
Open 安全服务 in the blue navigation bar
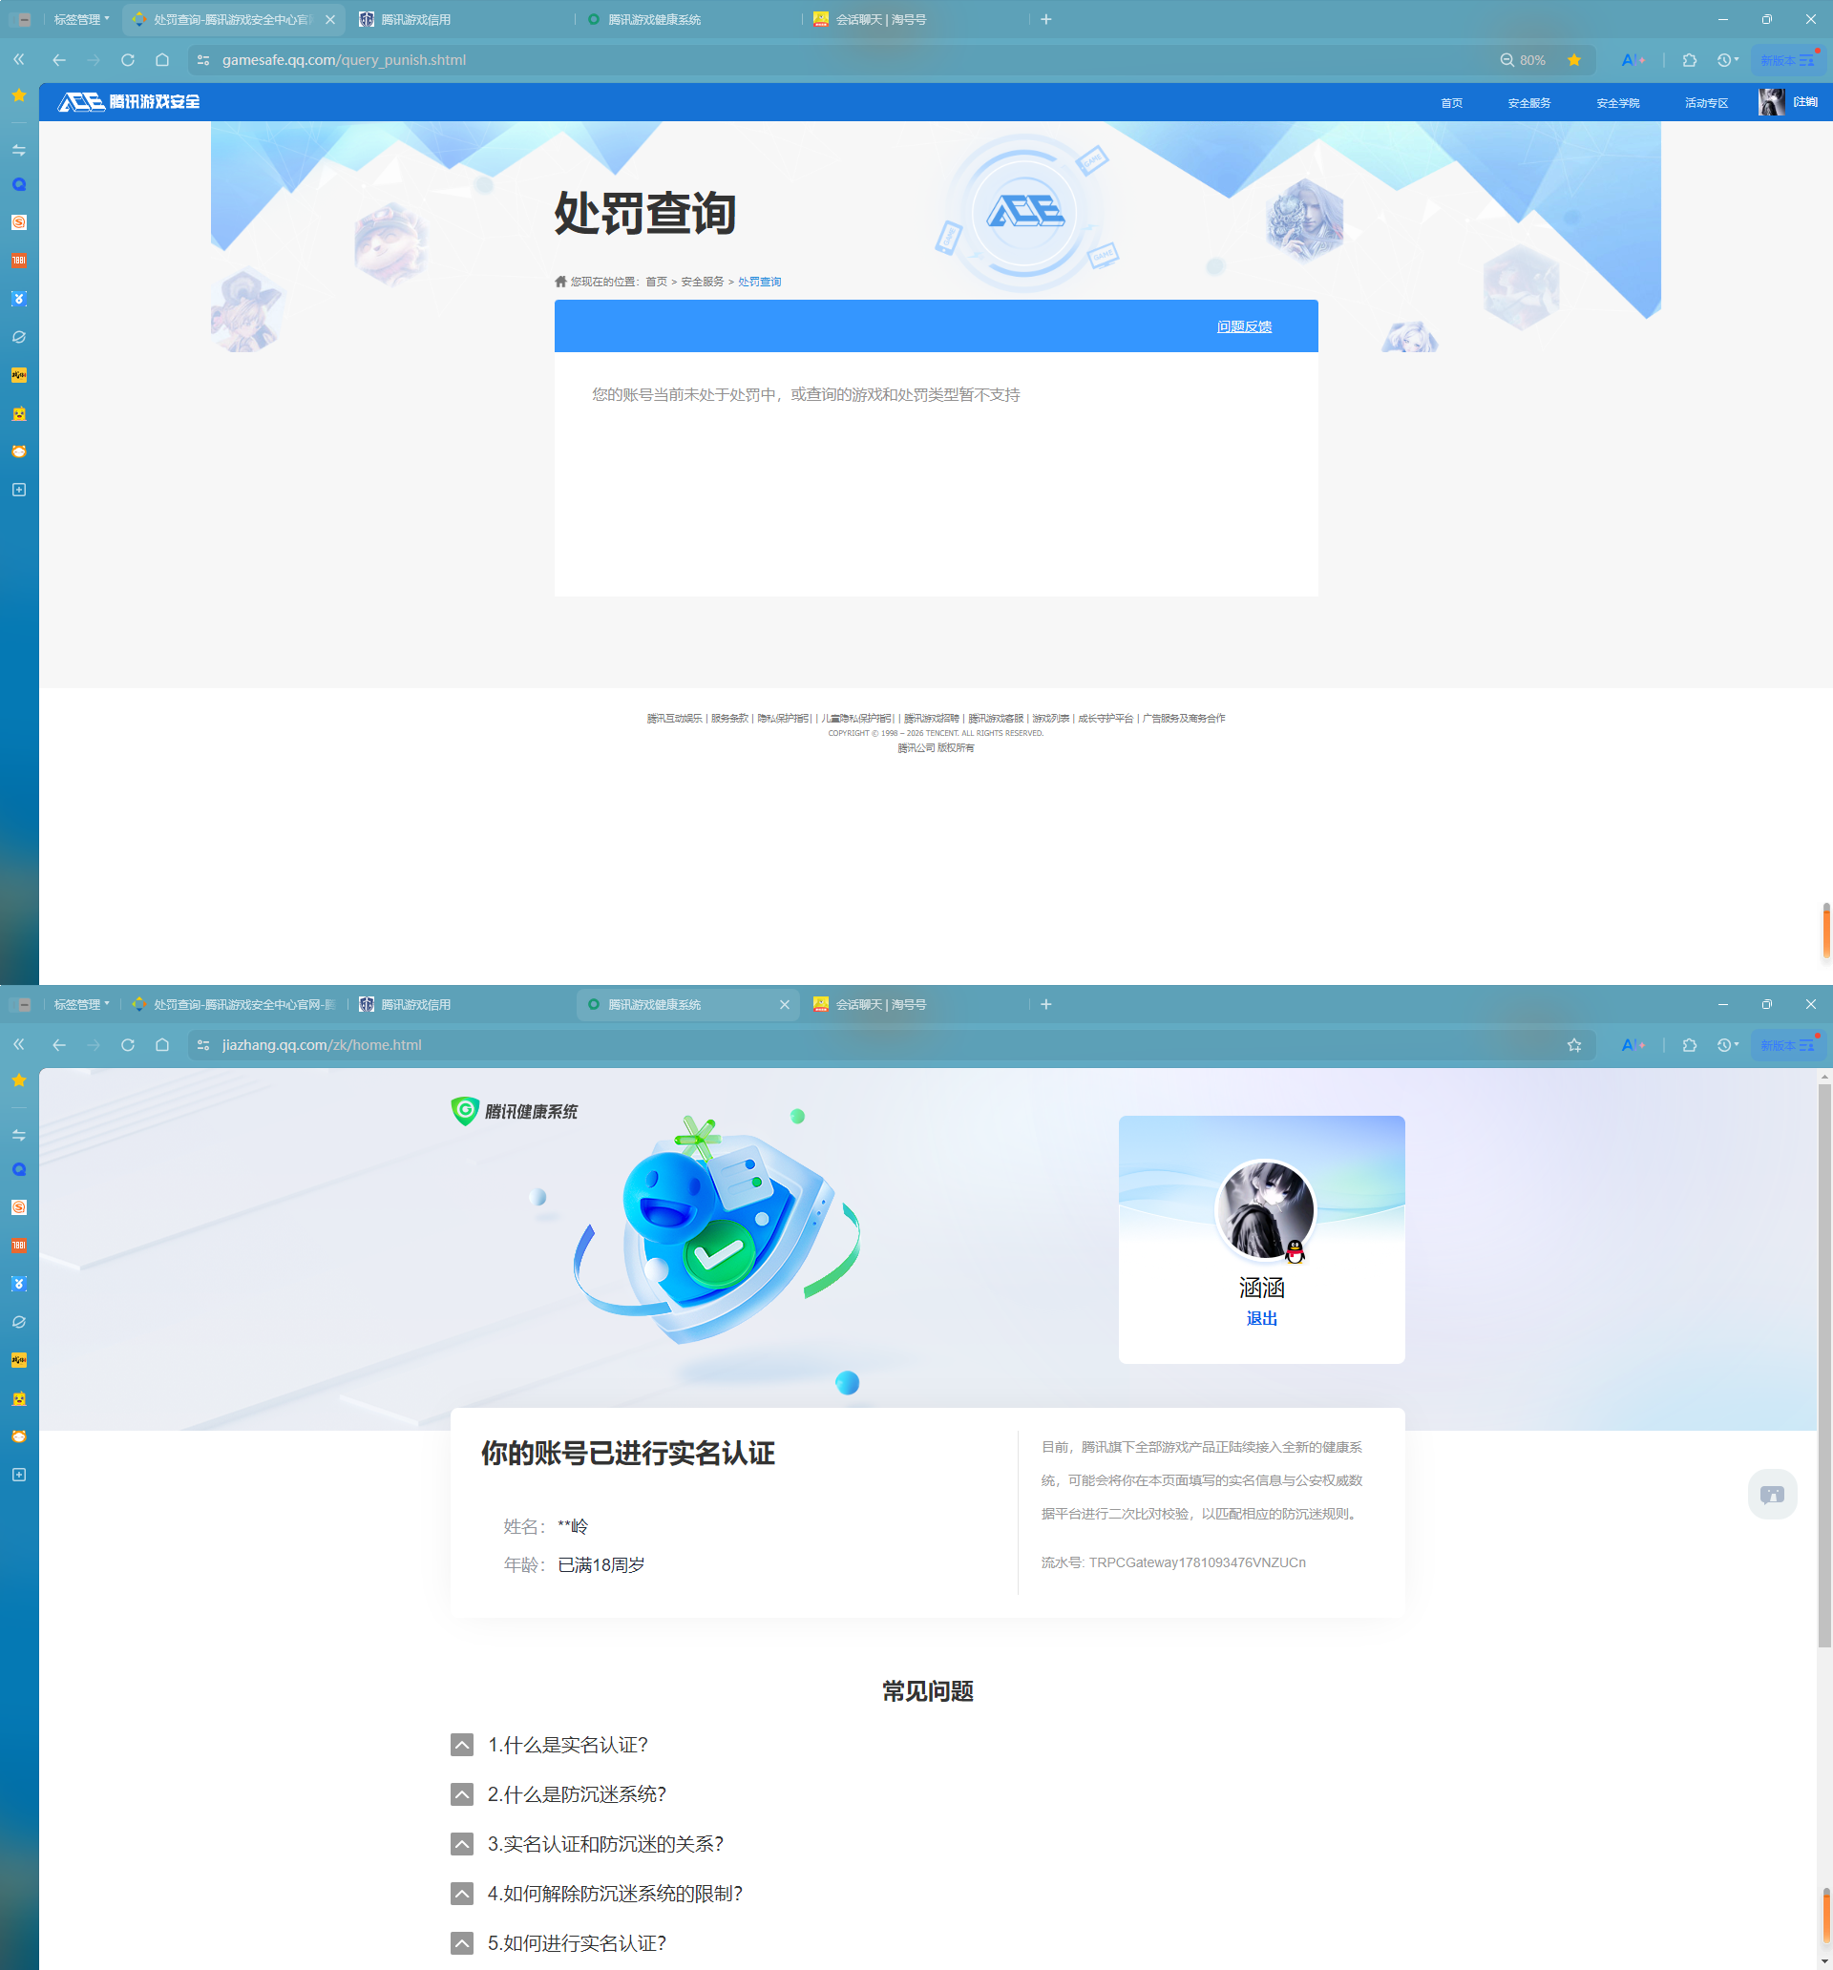[1528, 103]
